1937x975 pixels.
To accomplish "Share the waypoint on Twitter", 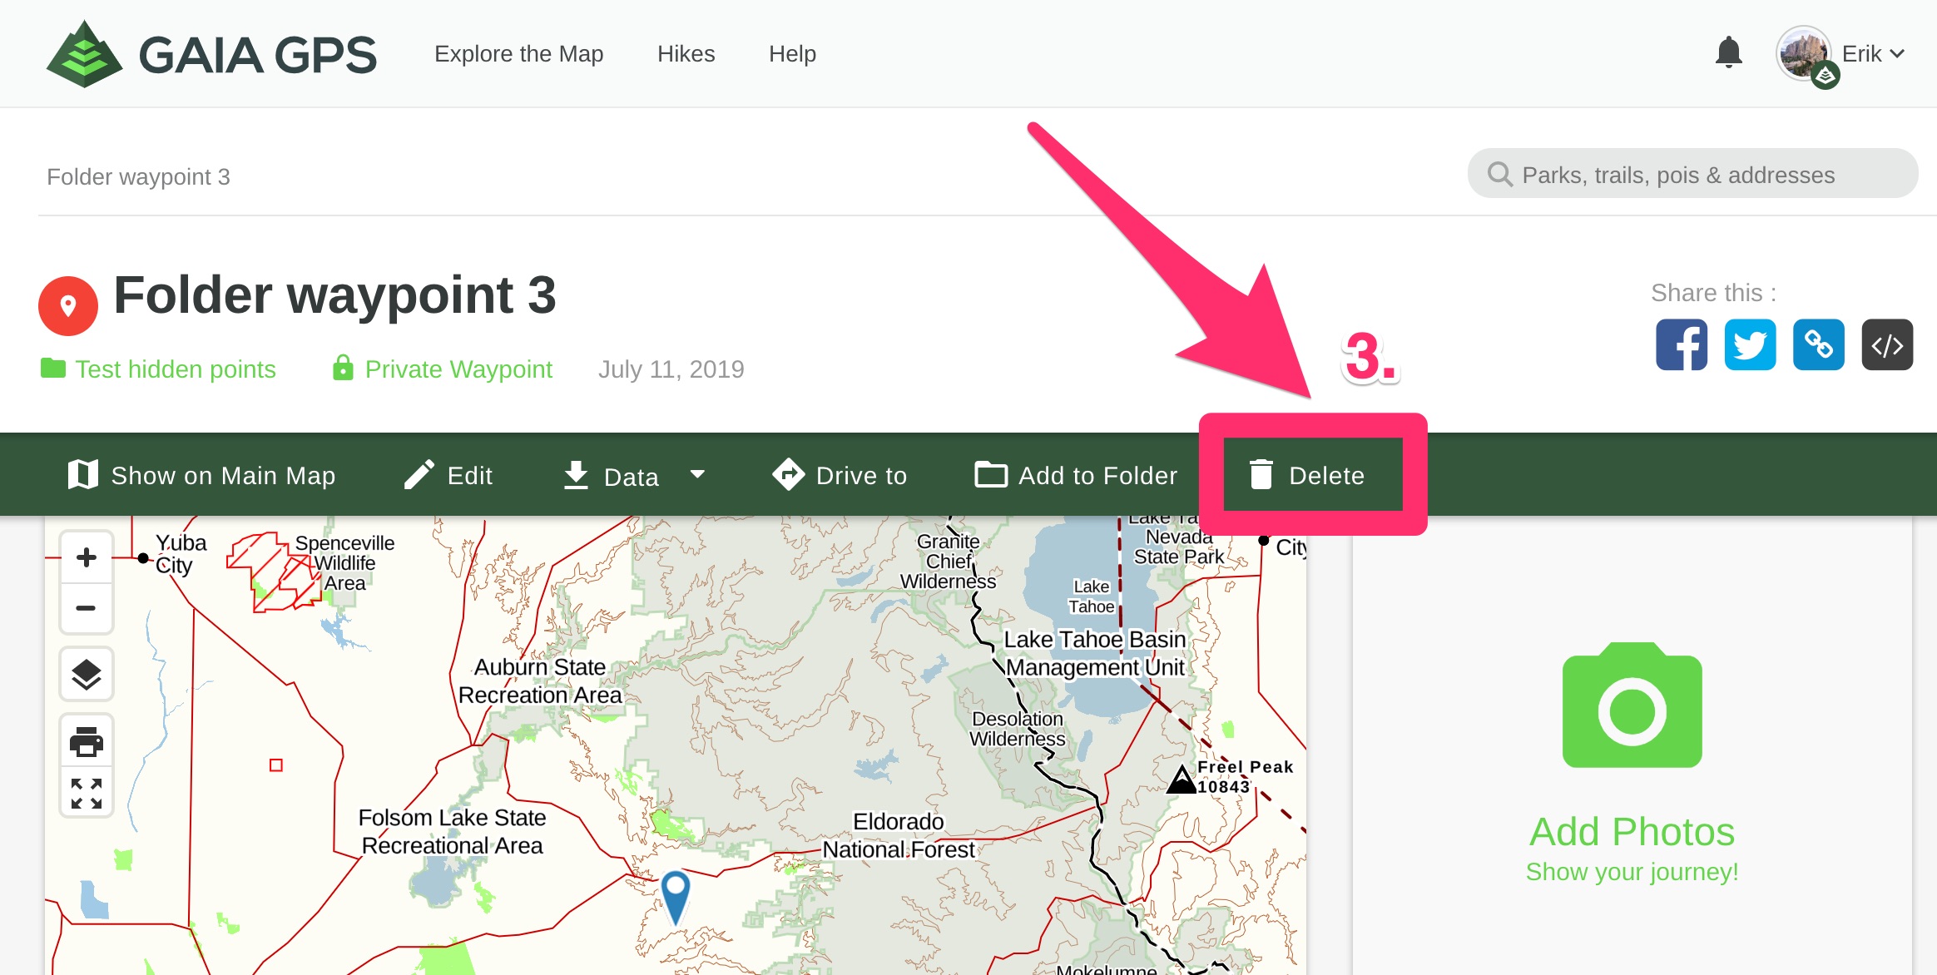I will (1751, 344).
